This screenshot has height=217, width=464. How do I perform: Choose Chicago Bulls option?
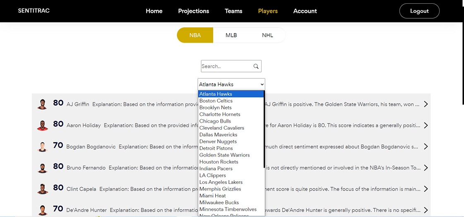[x=231, y=121]
